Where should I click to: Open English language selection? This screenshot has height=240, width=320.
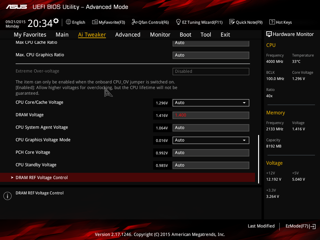(78, 22)
